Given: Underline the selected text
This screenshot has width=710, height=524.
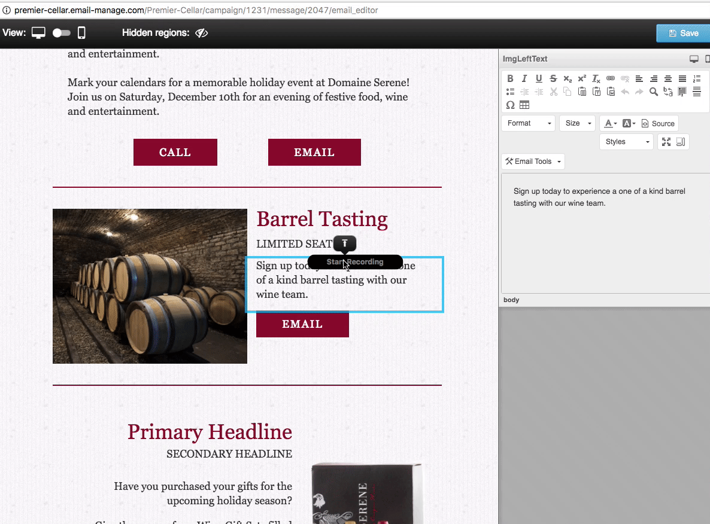Looking at the screenshot, I should click(539, 78).
